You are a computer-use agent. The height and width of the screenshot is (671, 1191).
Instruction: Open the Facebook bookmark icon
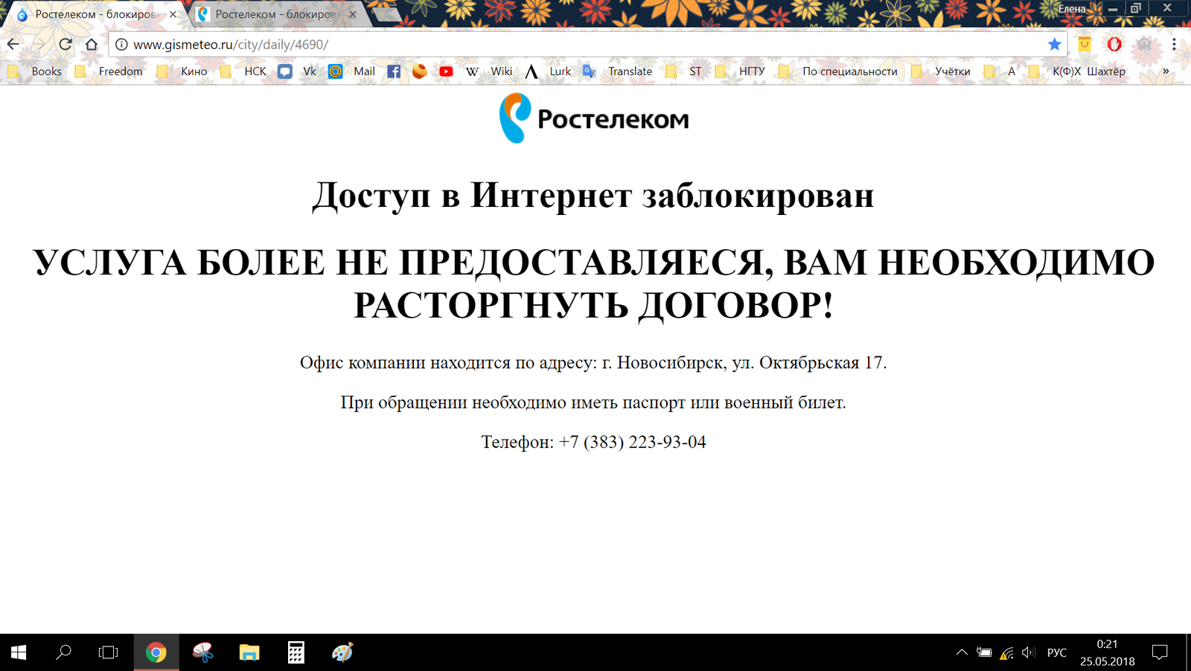394,71
